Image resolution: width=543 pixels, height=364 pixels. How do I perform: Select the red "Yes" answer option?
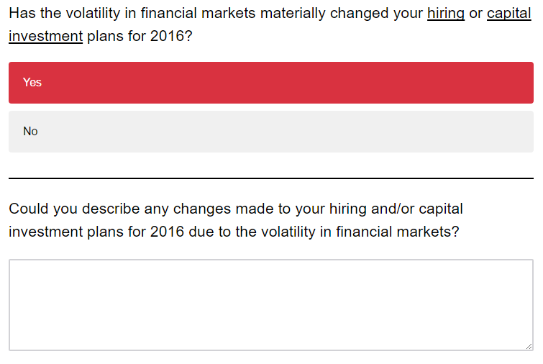click(271, 83)
